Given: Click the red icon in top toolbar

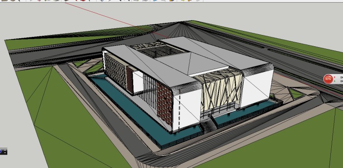Looking at the screenshot, I should coord(83,0).
